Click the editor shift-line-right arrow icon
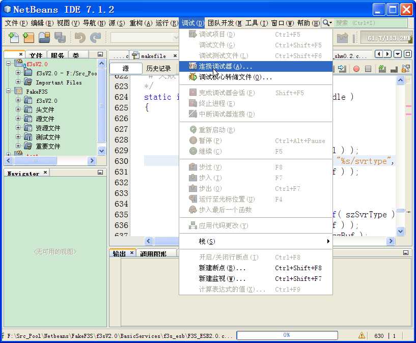 click(342, 69)
